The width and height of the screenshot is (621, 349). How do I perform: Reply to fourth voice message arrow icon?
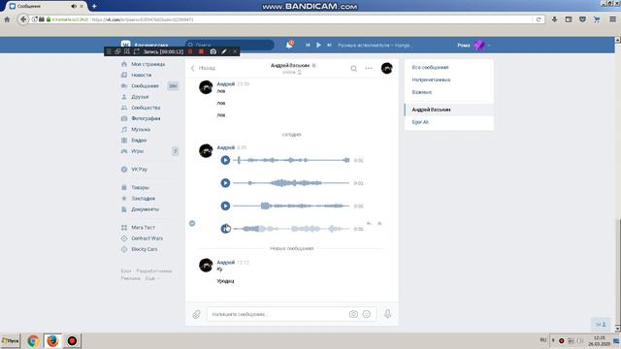(369, 224)
